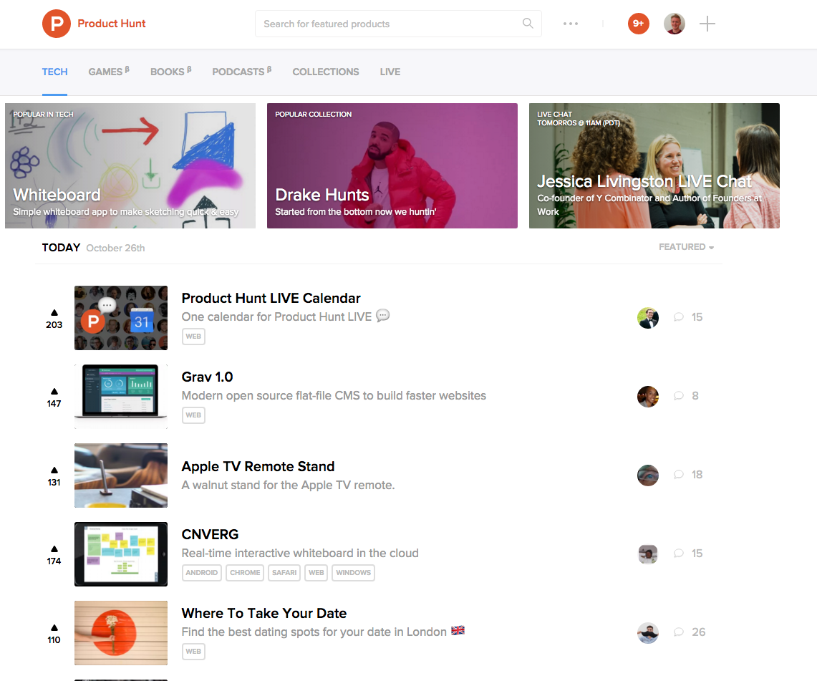Open the 9+ notifications badge
Screen dimensions: 817x681
(x=638, y=24)
